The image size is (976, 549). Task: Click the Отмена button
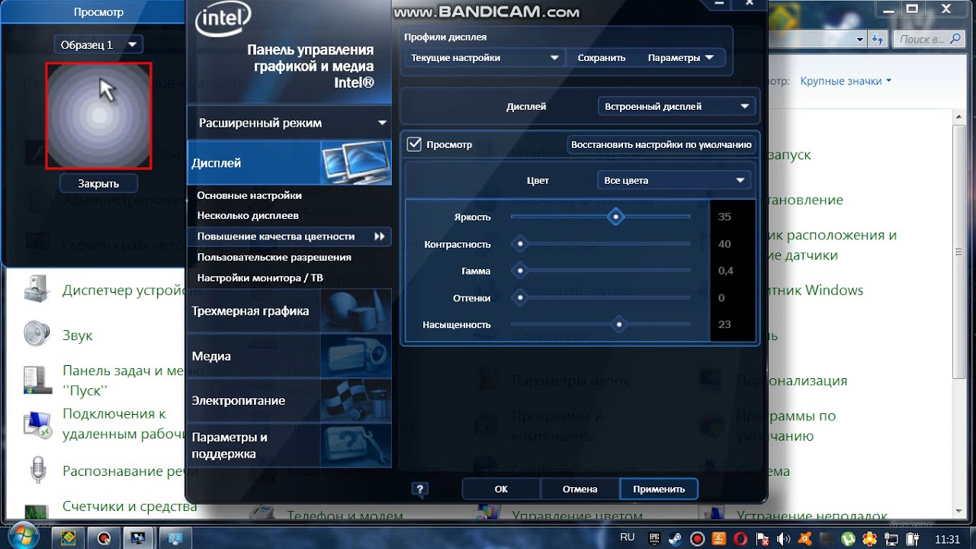(579, 489)
